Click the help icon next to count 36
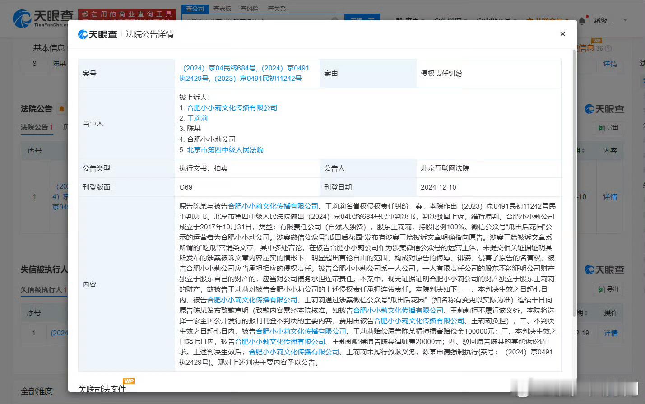645x404 pixels. pyautogui.click(x=608, y=48)
